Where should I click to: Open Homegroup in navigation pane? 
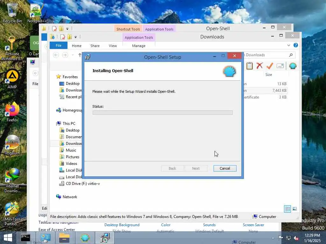69,110
